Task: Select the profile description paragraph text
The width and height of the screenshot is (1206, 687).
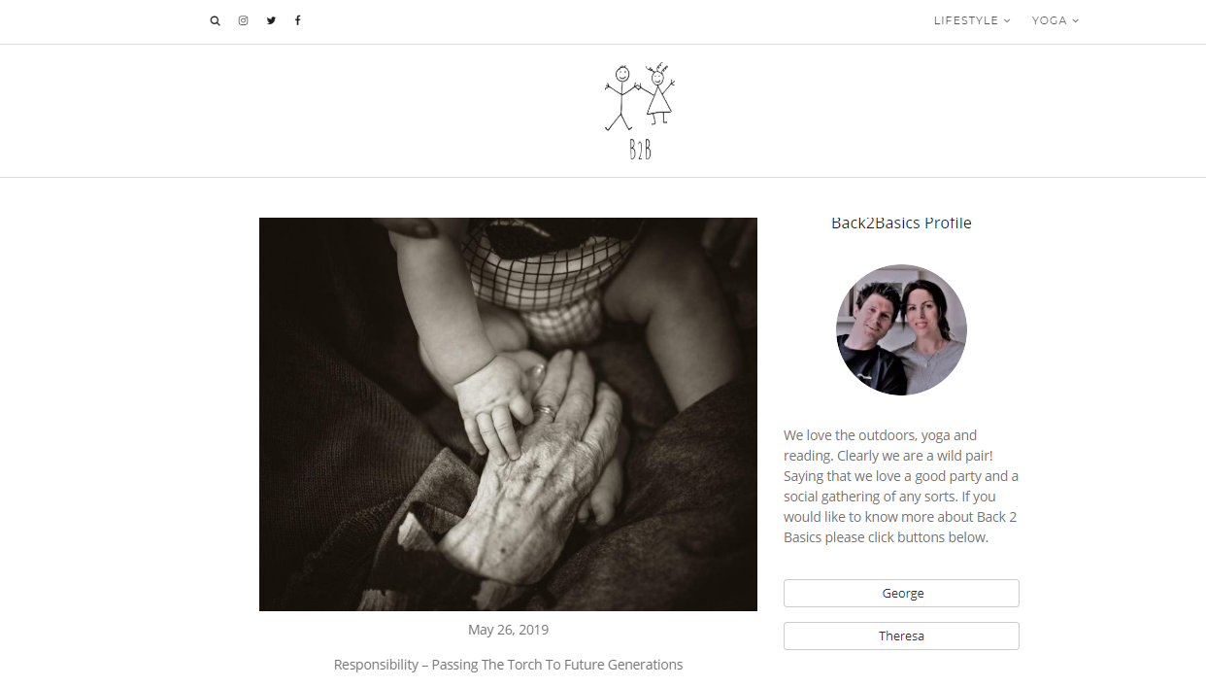Action: [901, 486]
